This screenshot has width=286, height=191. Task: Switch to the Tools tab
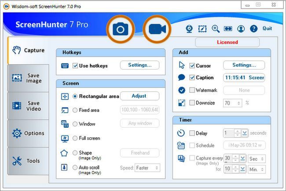28,161
